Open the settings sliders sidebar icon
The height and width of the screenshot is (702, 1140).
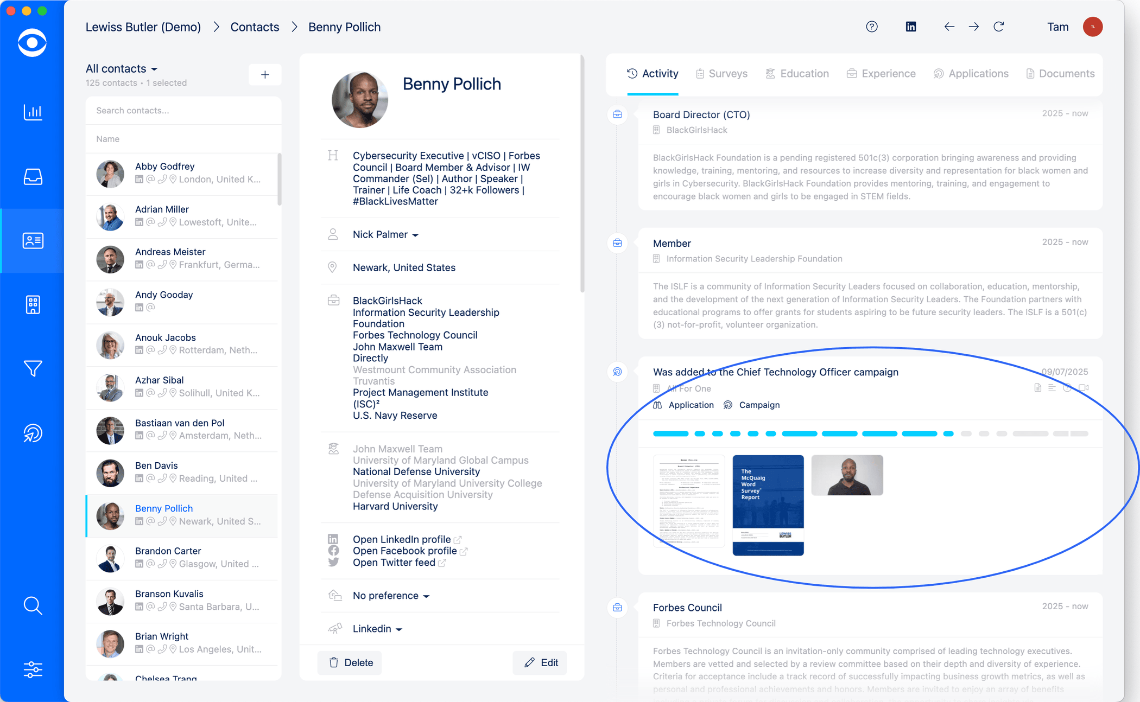[x=33, y=669]
